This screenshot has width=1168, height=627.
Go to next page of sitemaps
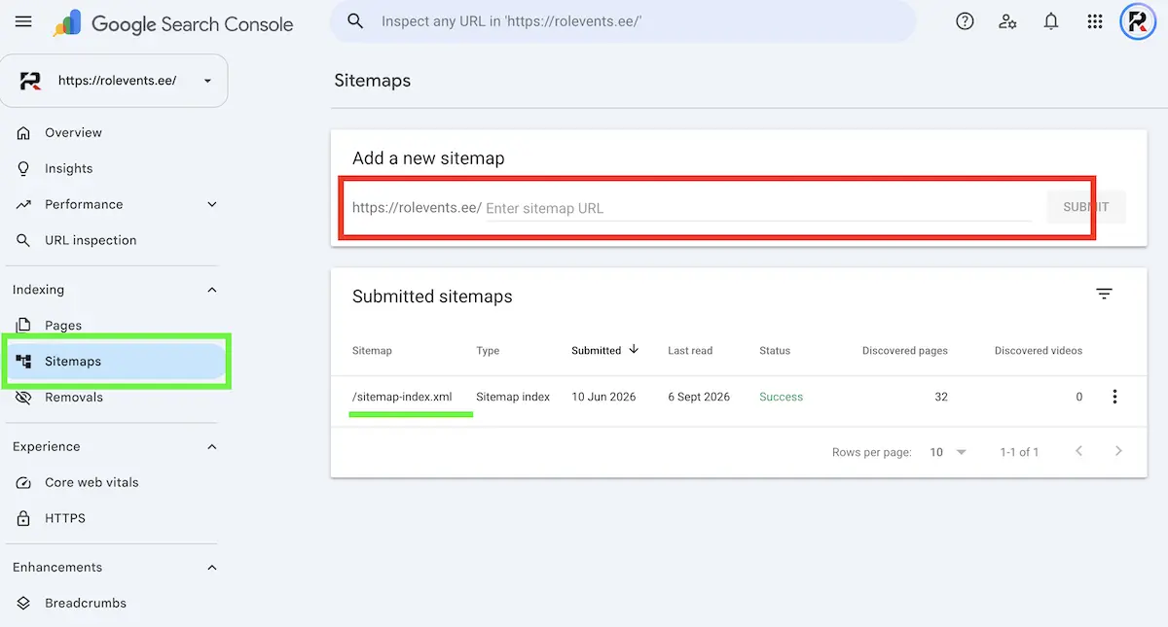click(1118, 451)
